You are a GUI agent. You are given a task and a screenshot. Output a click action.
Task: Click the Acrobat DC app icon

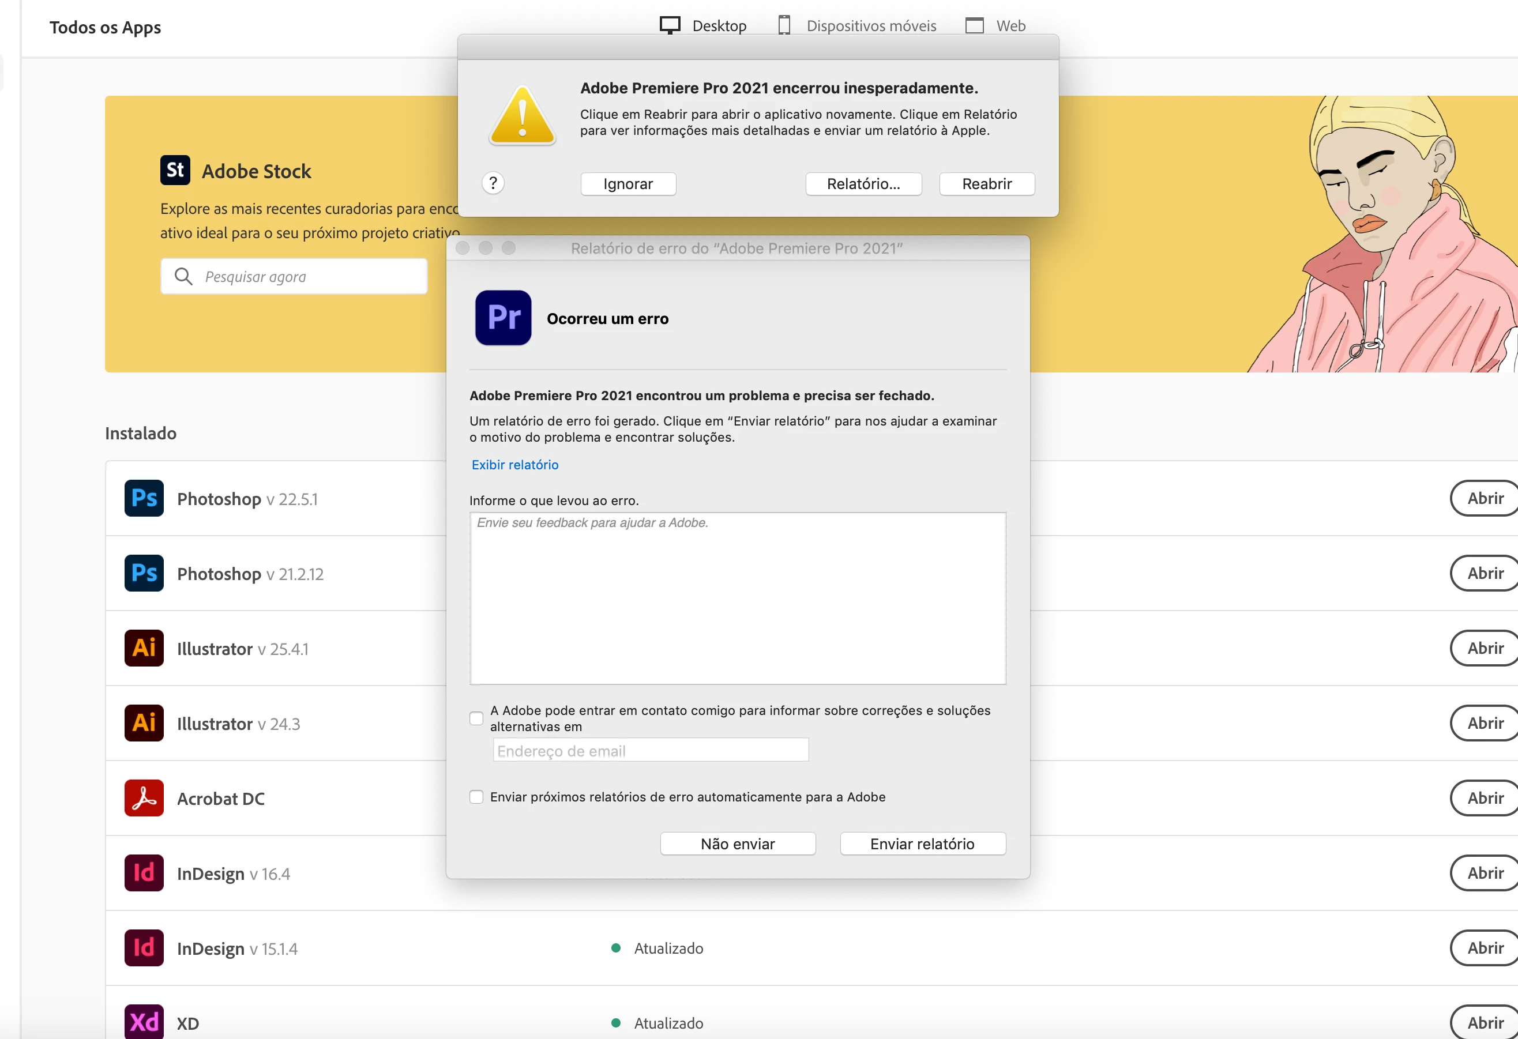coord(144,798)
